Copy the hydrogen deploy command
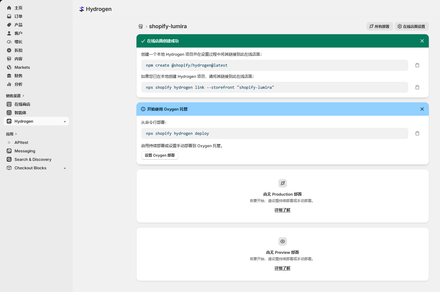This screenshot has height=292, width=440. [417, 133]
